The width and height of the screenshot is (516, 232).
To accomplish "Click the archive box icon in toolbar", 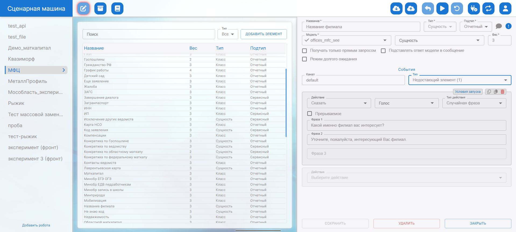I will pyautogui.click(x=100, y=9).
